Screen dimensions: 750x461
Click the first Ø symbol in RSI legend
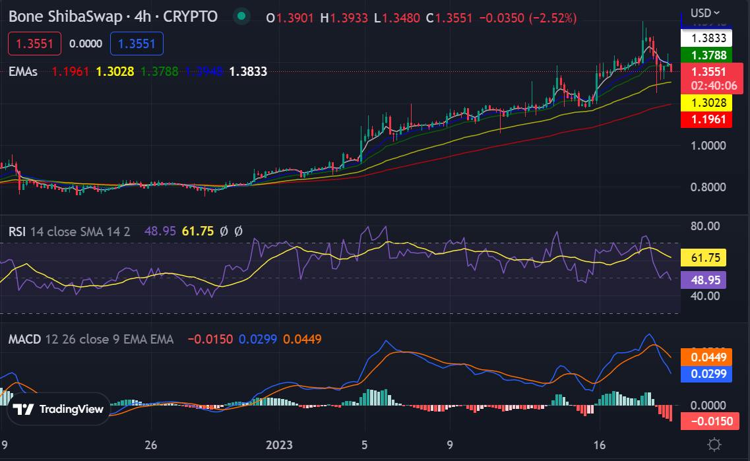pos(224,231)
